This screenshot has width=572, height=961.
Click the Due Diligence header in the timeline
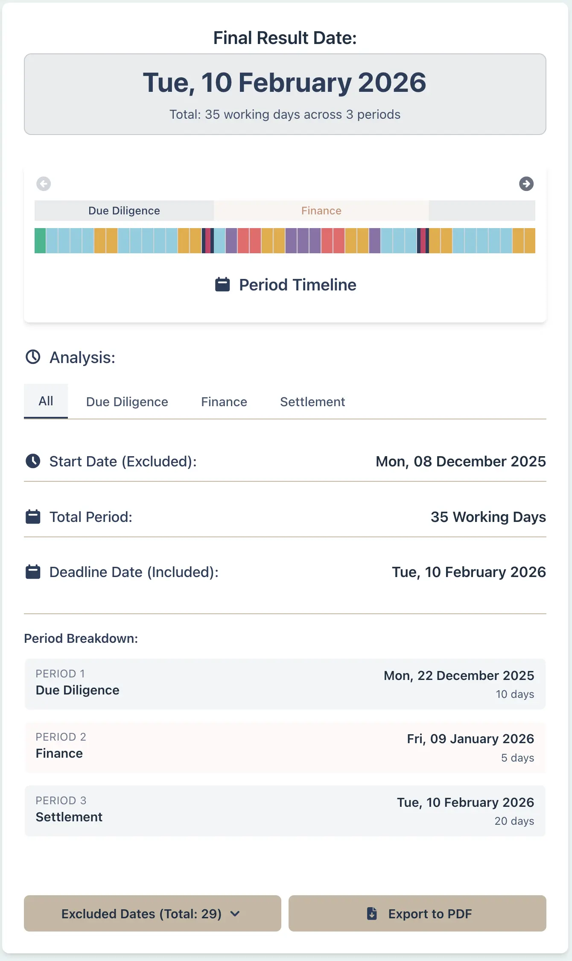124,210
